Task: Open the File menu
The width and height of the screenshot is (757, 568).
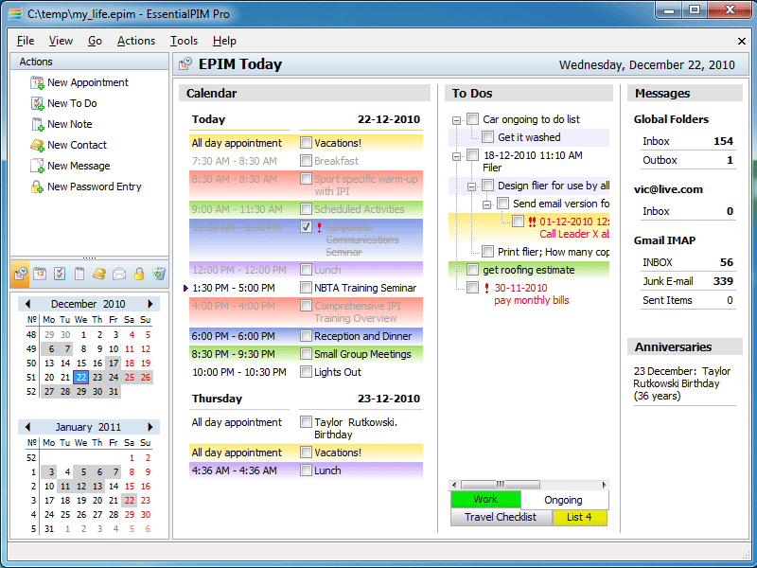Action: [x=26, y=41]
